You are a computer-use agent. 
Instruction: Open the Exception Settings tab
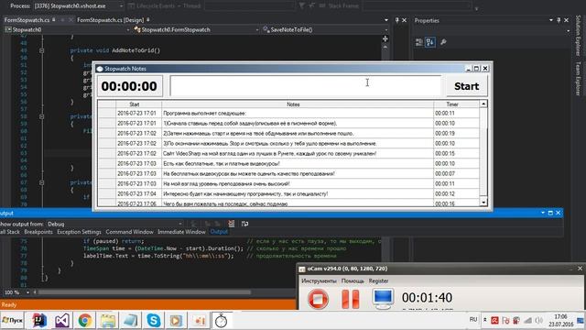(x=79, y=232)
